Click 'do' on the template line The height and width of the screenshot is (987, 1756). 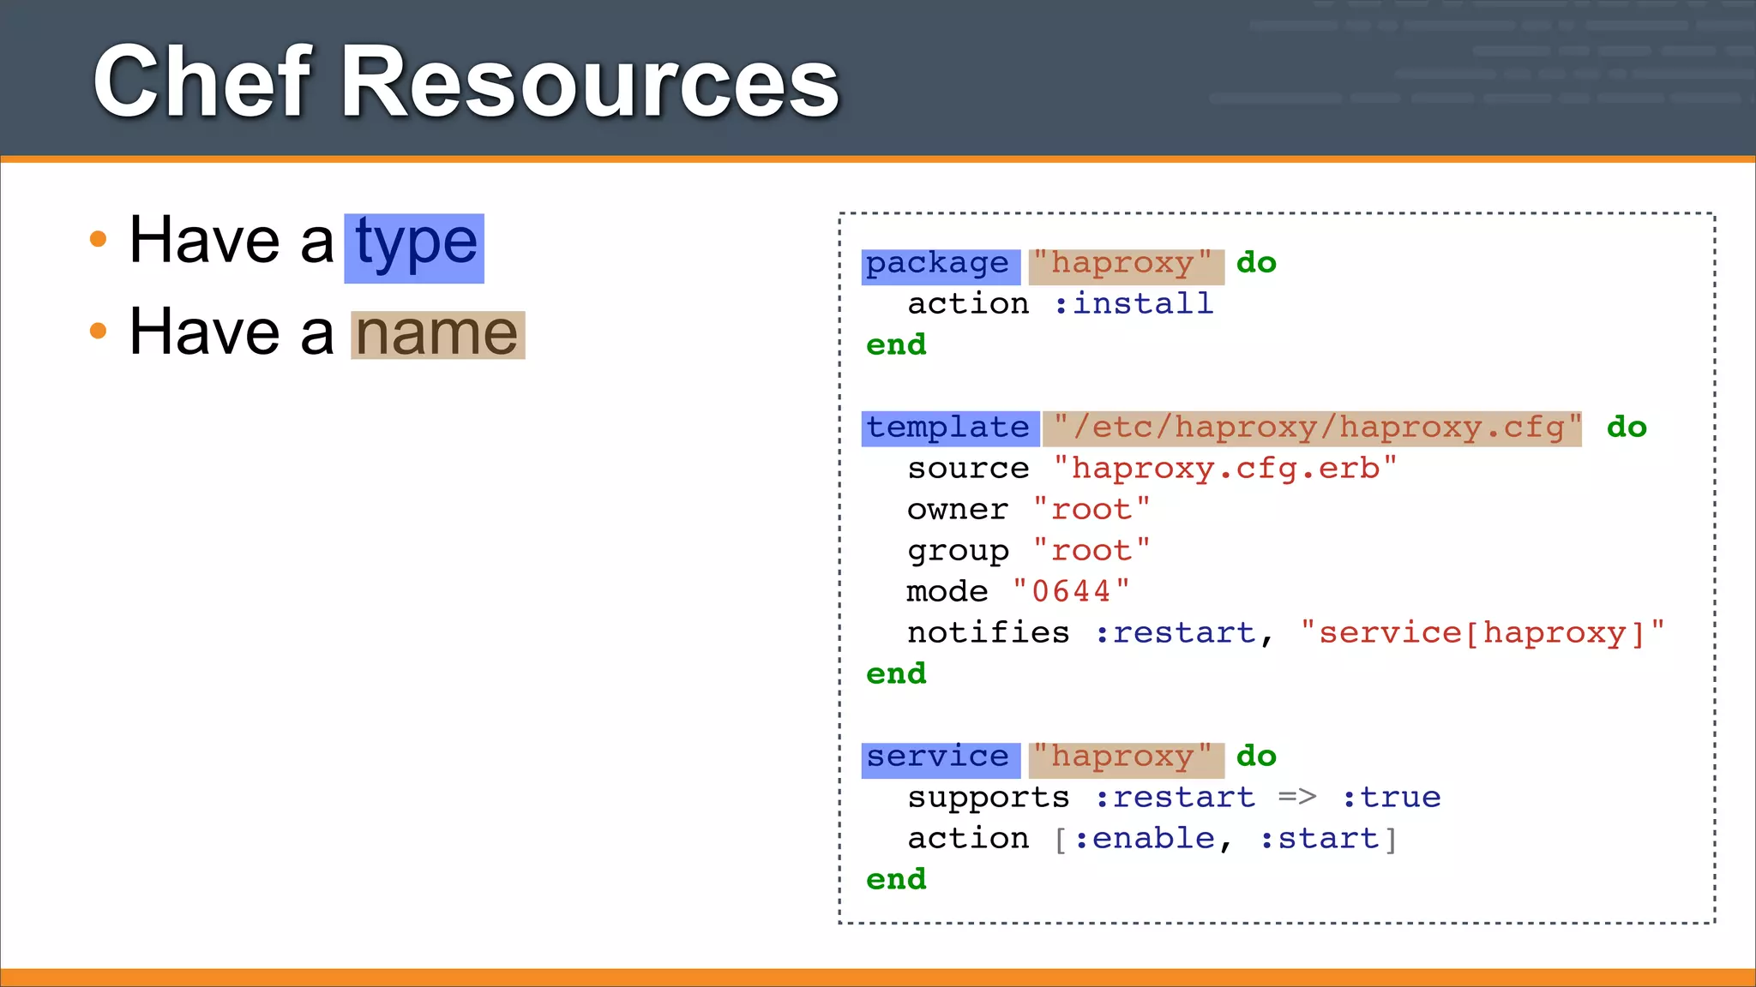pos(1627,428)
